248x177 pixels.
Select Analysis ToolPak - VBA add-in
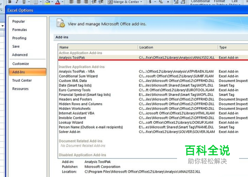153,72
